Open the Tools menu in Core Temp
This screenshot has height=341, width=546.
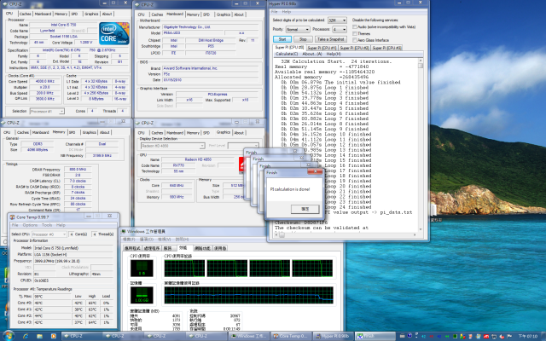47,225
